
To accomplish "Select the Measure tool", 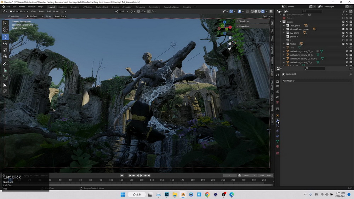I will click(x=5, y=71).
